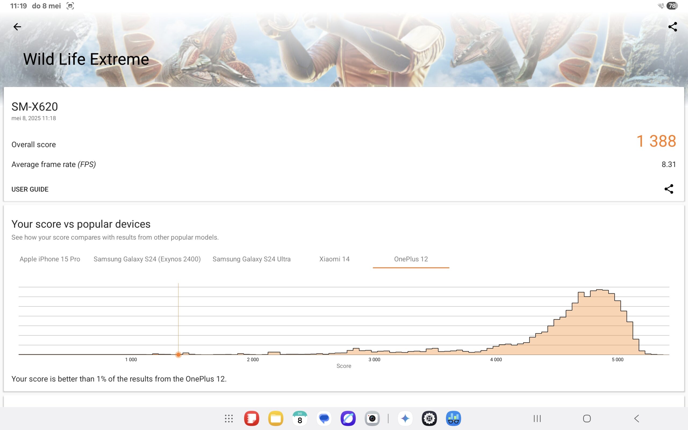This screenshot has width=688, height=430.
Task: Open the Messages app in the taskbar
Action: click(x=324, y=419)
